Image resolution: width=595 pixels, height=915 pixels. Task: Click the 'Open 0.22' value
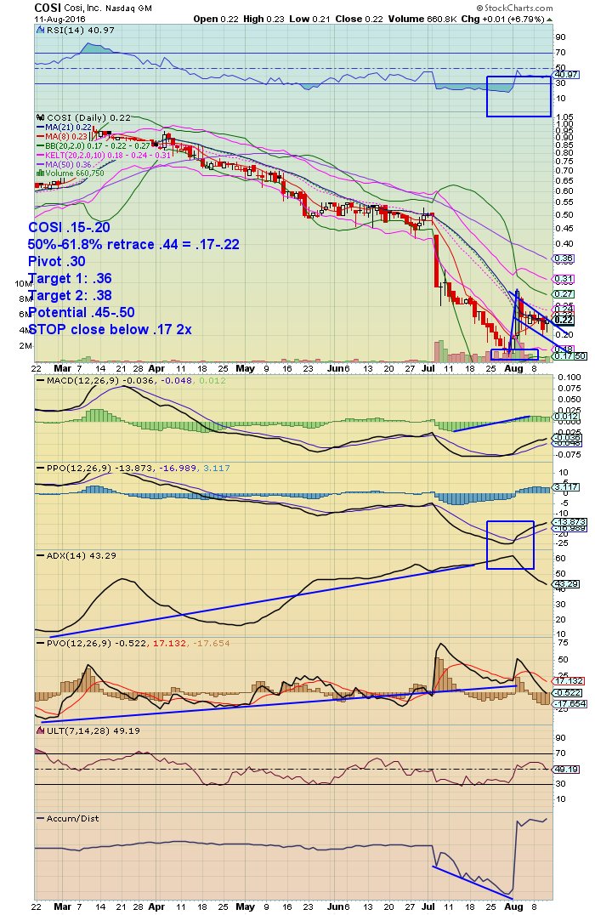(x=216, y=19)
